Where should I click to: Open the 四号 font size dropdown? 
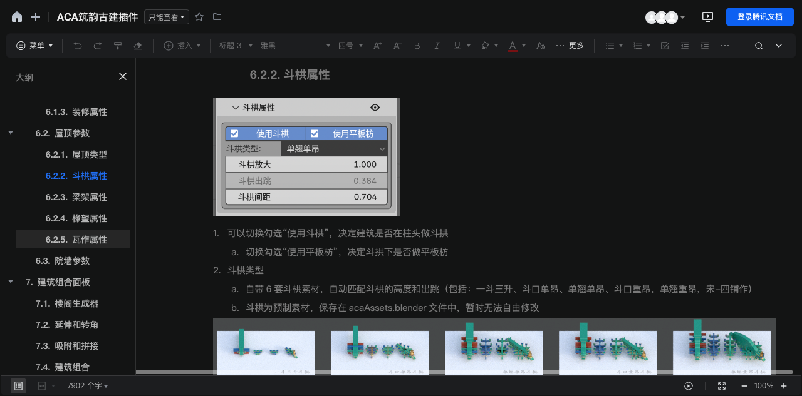pos(350,46)
